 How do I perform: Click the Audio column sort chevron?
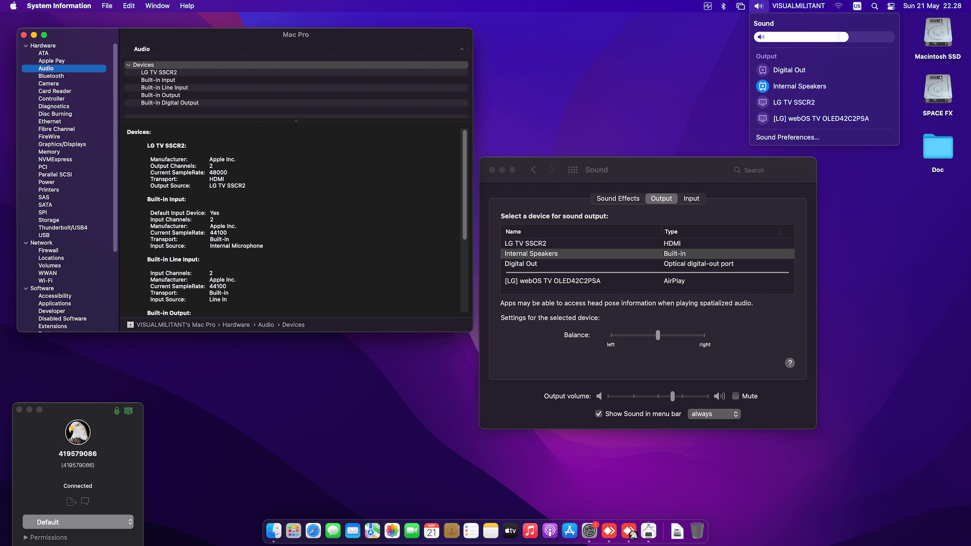pos(462,49)
